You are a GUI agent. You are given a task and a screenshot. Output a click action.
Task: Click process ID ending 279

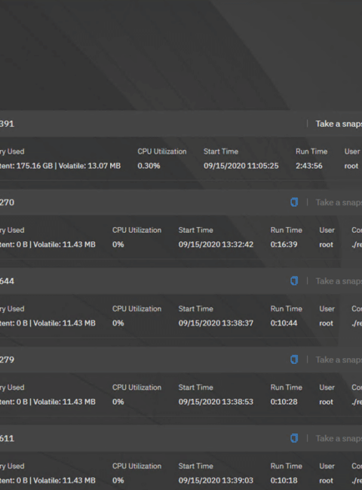click(7, 360)
